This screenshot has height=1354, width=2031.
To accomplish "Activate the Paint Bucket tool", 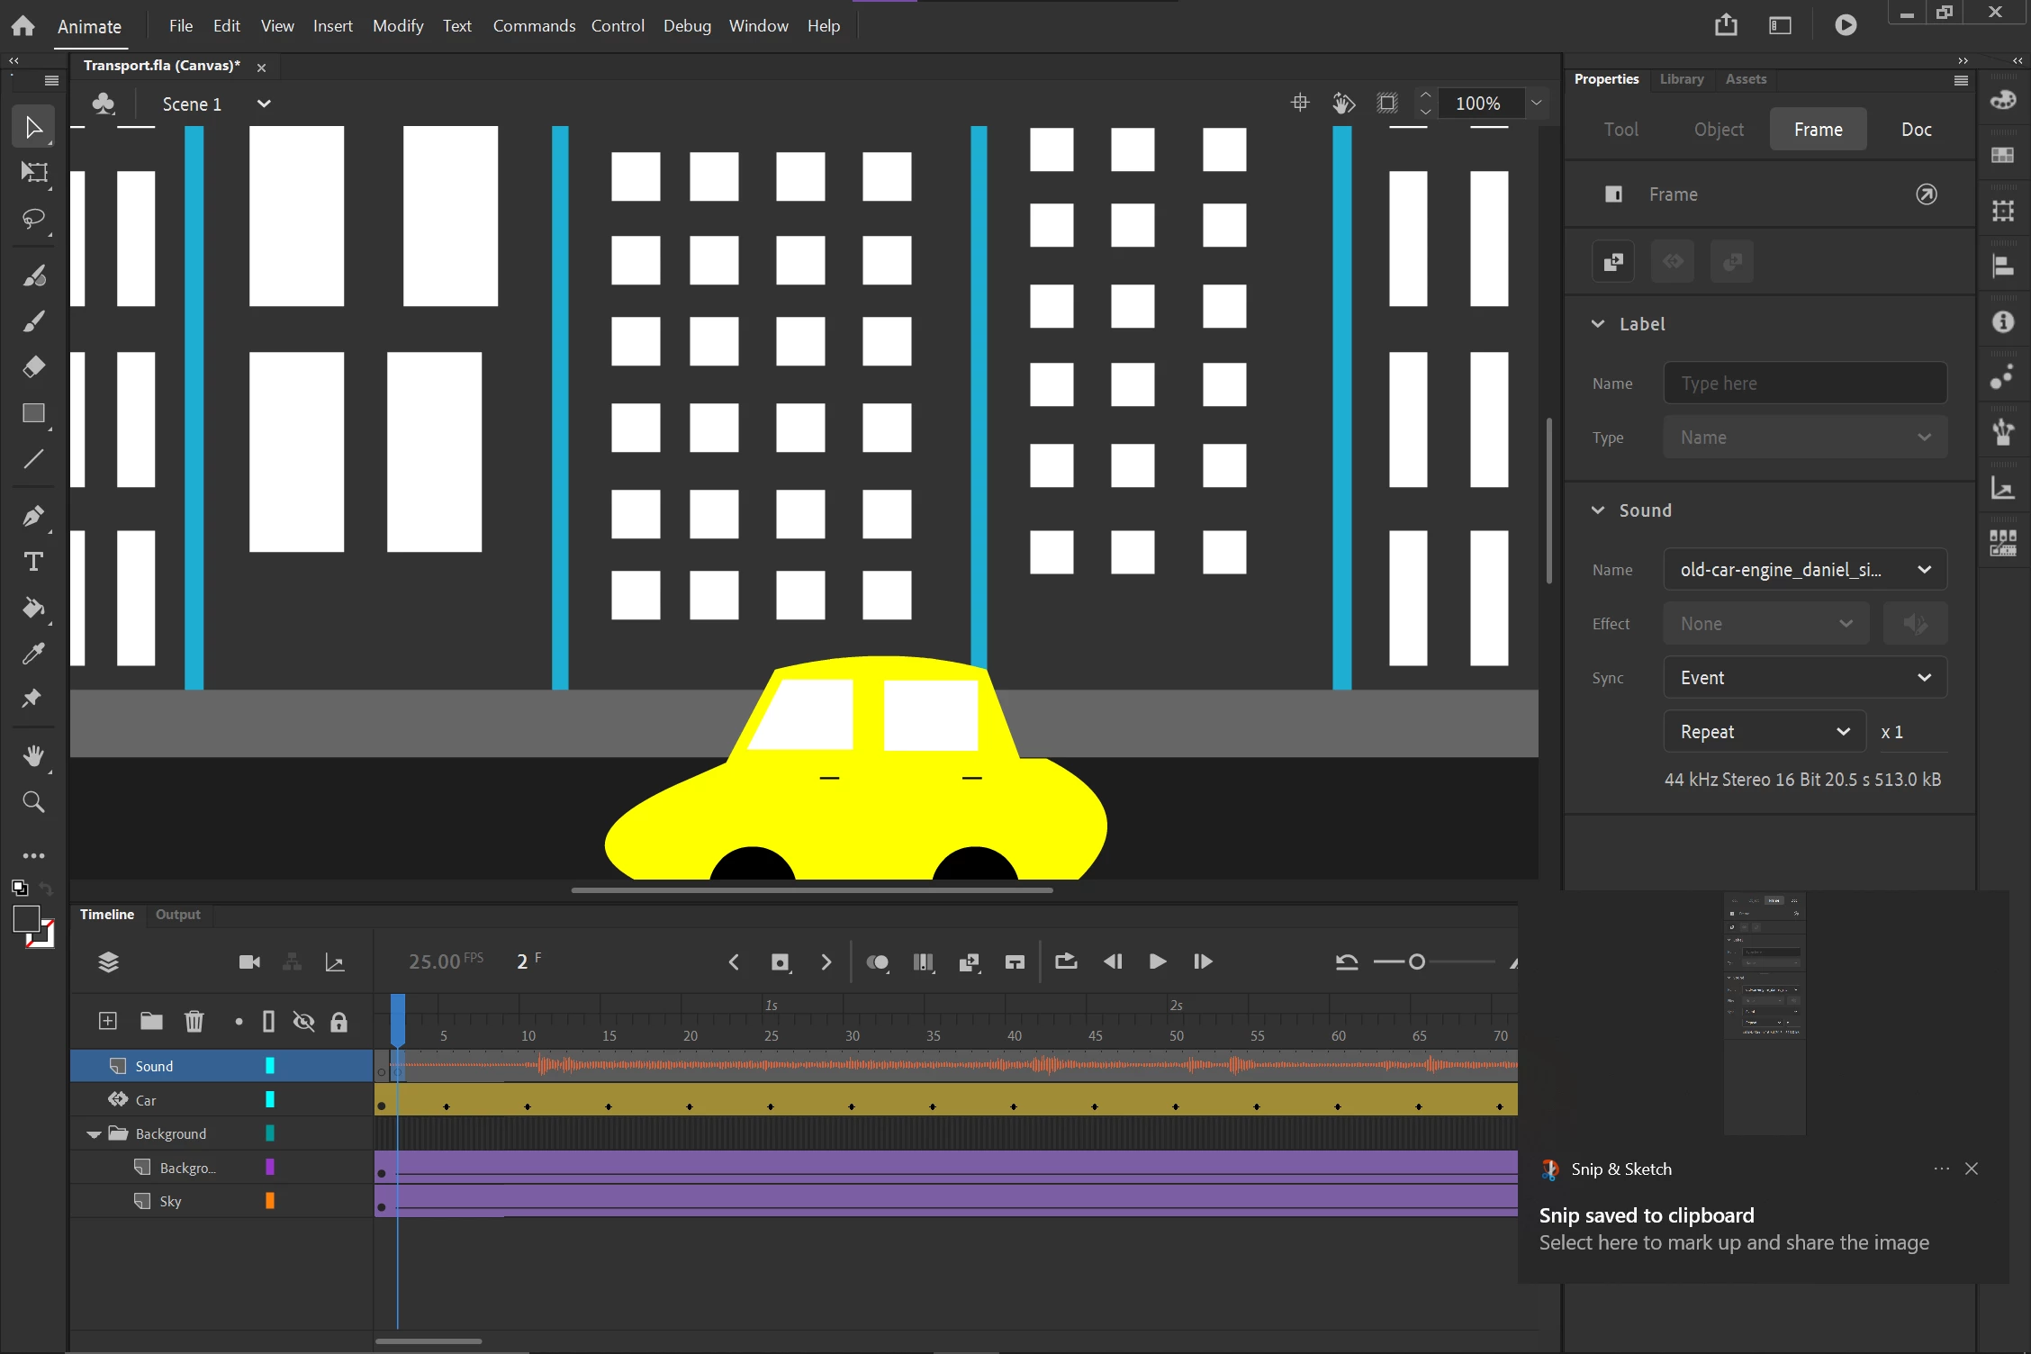I will coord(33,609).
